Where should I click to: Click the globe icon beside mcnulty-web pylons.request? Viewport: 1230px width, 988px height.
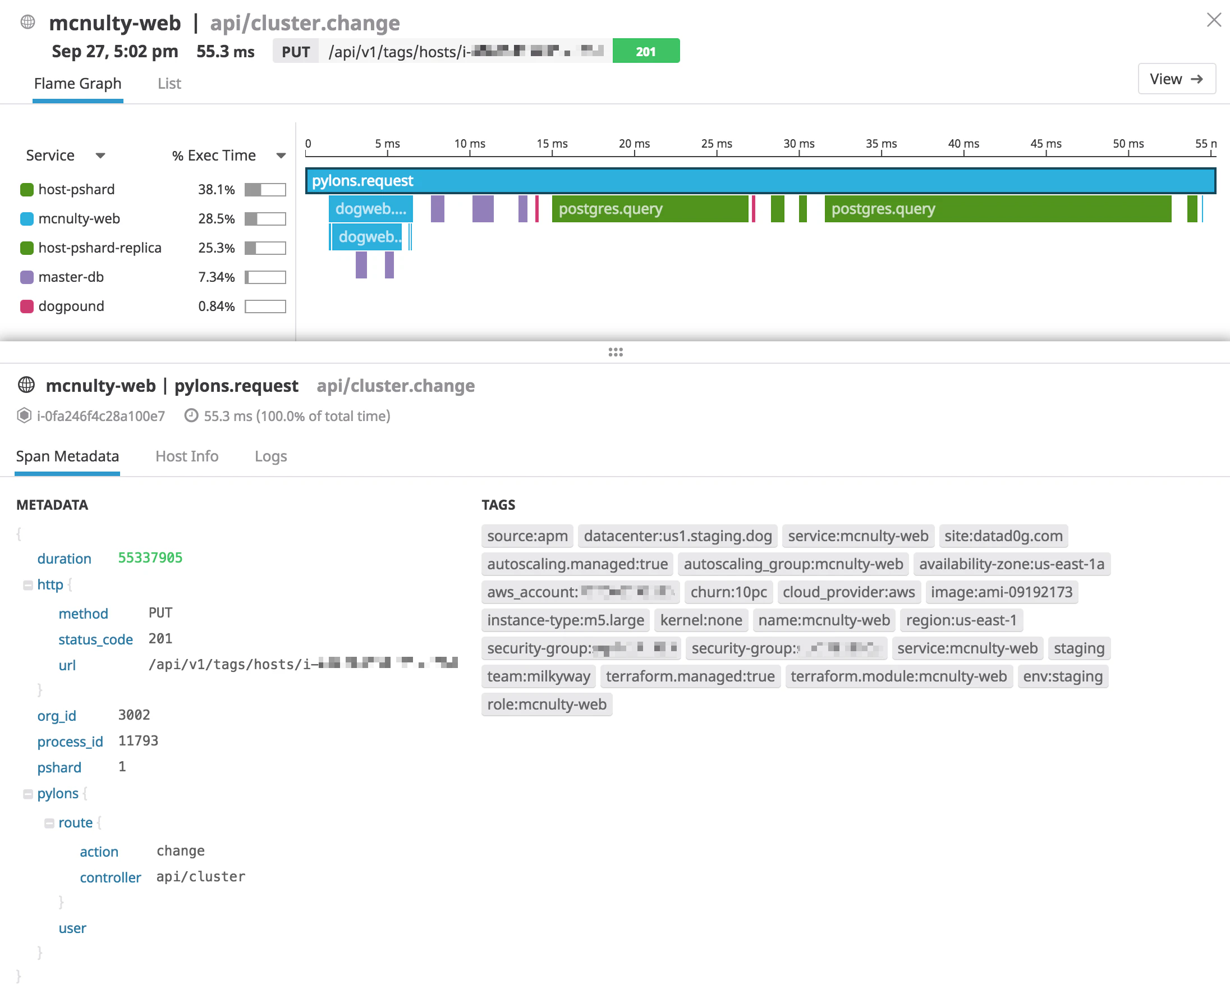pos(26,385)
